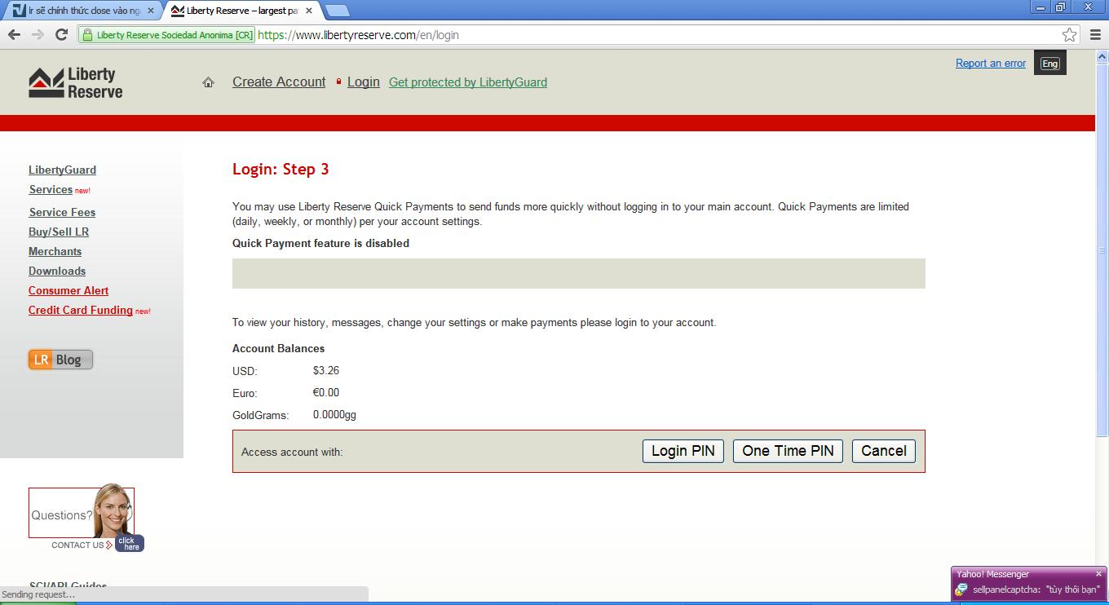The width and height of the screenshot is (1109, 605).
Task: Open the Eng language selector
Action: (x=1049, y=64)
